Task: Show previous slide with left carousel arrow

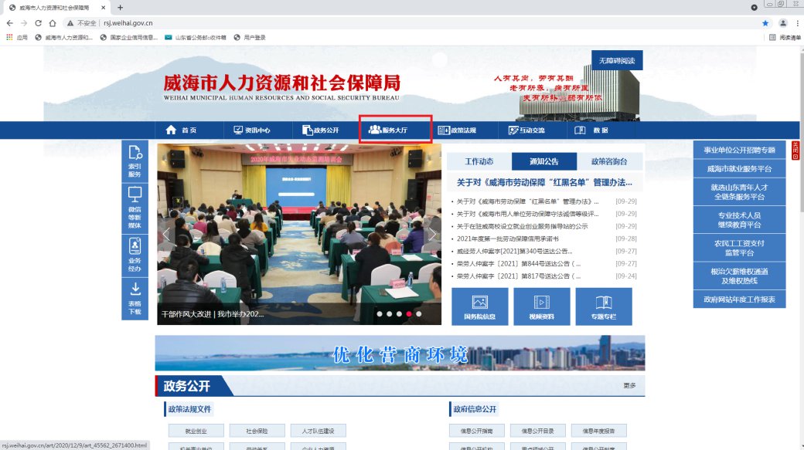Action: (166, 235)
